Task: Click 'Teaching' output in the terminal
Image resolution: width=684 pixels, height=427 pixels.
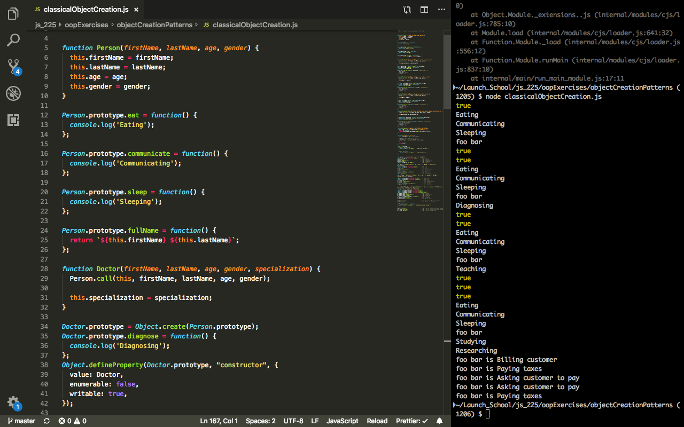Action: click(x=471, y=269)
